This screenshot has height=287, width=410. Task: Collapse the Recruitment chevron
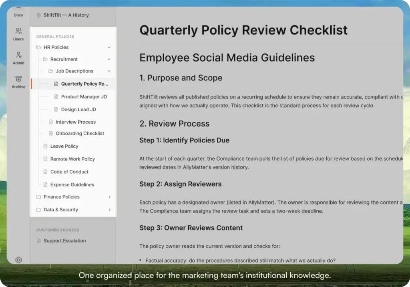[109, 59]
